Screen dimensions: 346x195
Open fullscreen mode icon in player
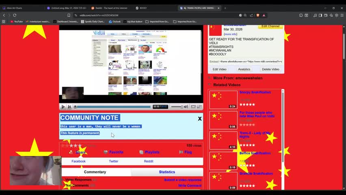point(199,107)
